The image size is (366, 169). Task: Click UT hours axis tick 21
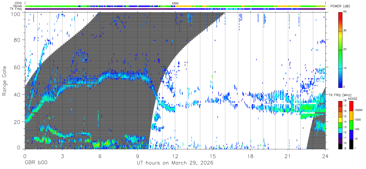coord(288,156)
